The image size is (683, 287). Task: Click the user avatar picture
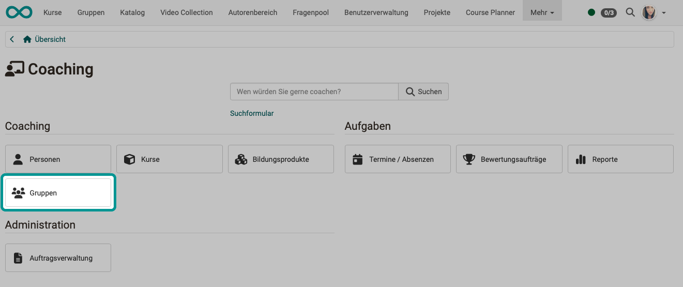click(x=648, y=12)
